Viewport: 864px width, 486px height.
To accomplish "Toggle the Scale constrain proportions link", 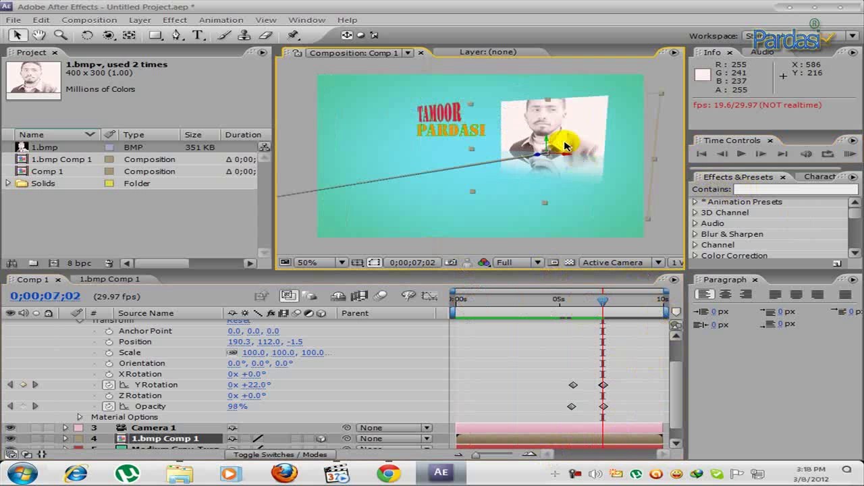I will pyautogui.click(x=233, y=352).
